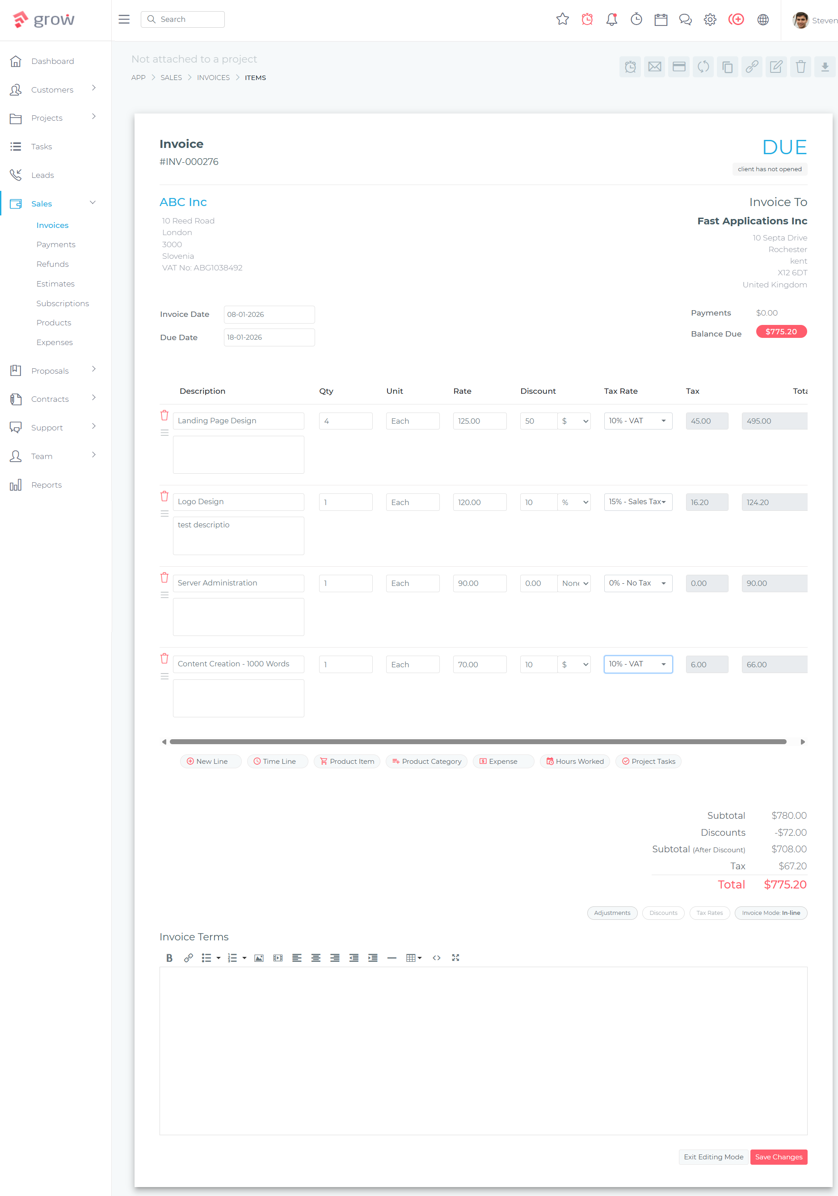
Task: Open the share link icon
Action: (x=752, y=67)
